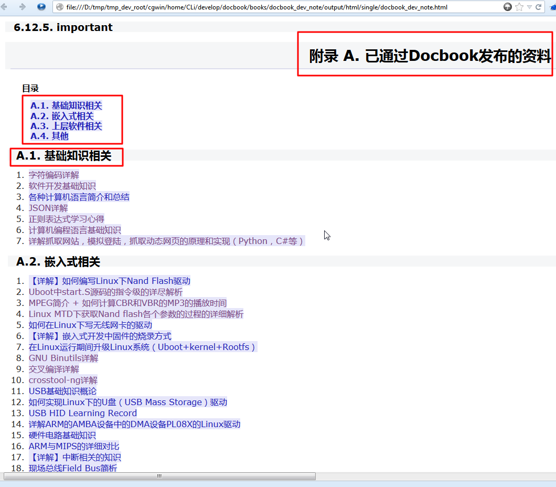Open the GNU Binutils详解 link
This screenshot has height=487, width=556.
[63, 358]
